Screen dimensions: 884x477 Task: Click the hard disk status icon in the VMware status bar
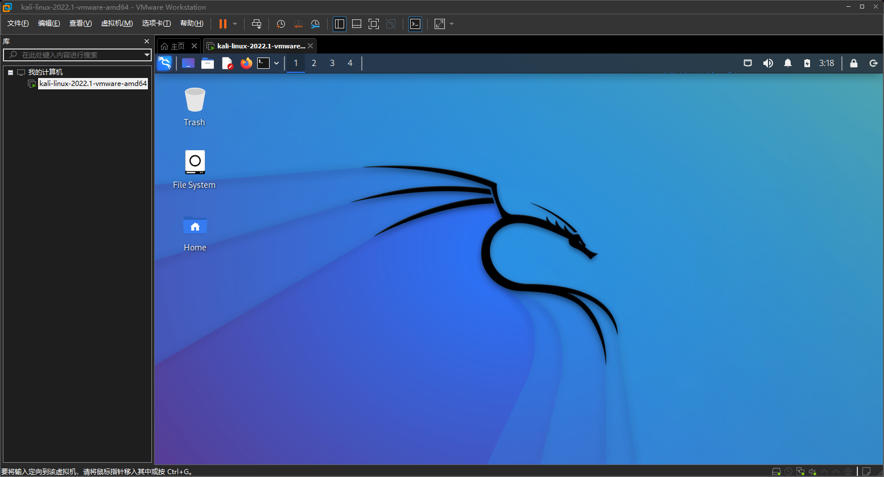pyautogui.click(x=776, y=471)
